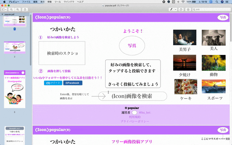Image resolution: width=232 pixels, height=145 pixels.
Task: Click the Facebook share button on the page
Action: [x=73, y=83]
